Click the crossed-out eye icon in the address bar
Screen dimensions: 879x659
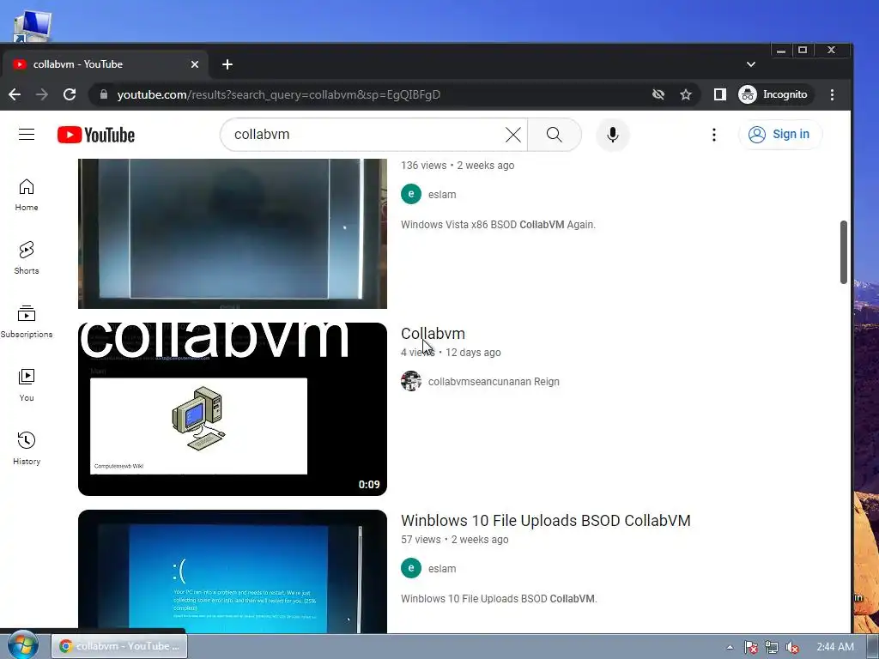coord(658,94)
